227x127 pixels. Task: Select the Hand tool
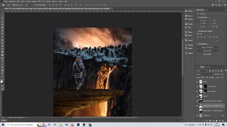[x=2, y=71]
